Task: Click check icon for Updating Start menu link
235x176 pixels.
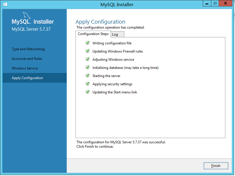Action: click(88, 92)
